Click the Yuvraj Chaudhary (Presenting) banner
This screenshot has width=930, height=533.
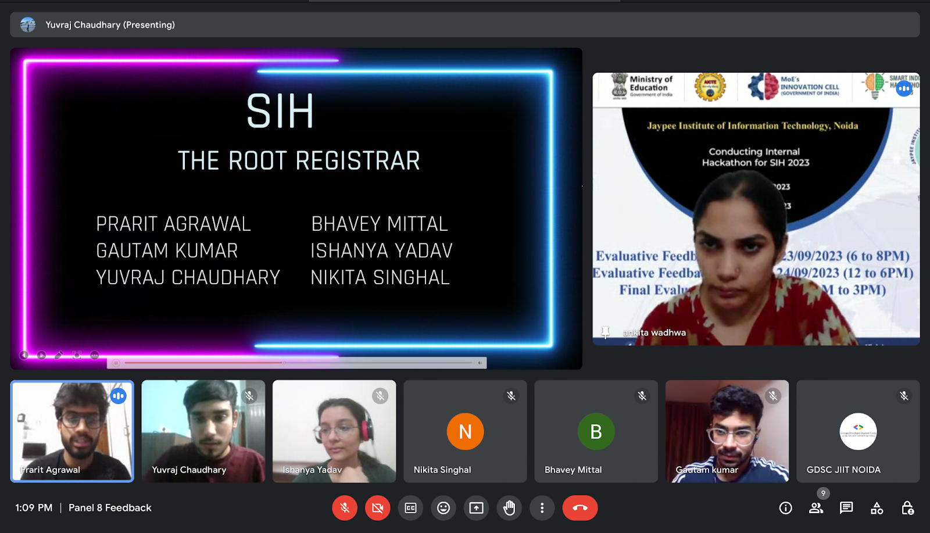coord(109,25)
